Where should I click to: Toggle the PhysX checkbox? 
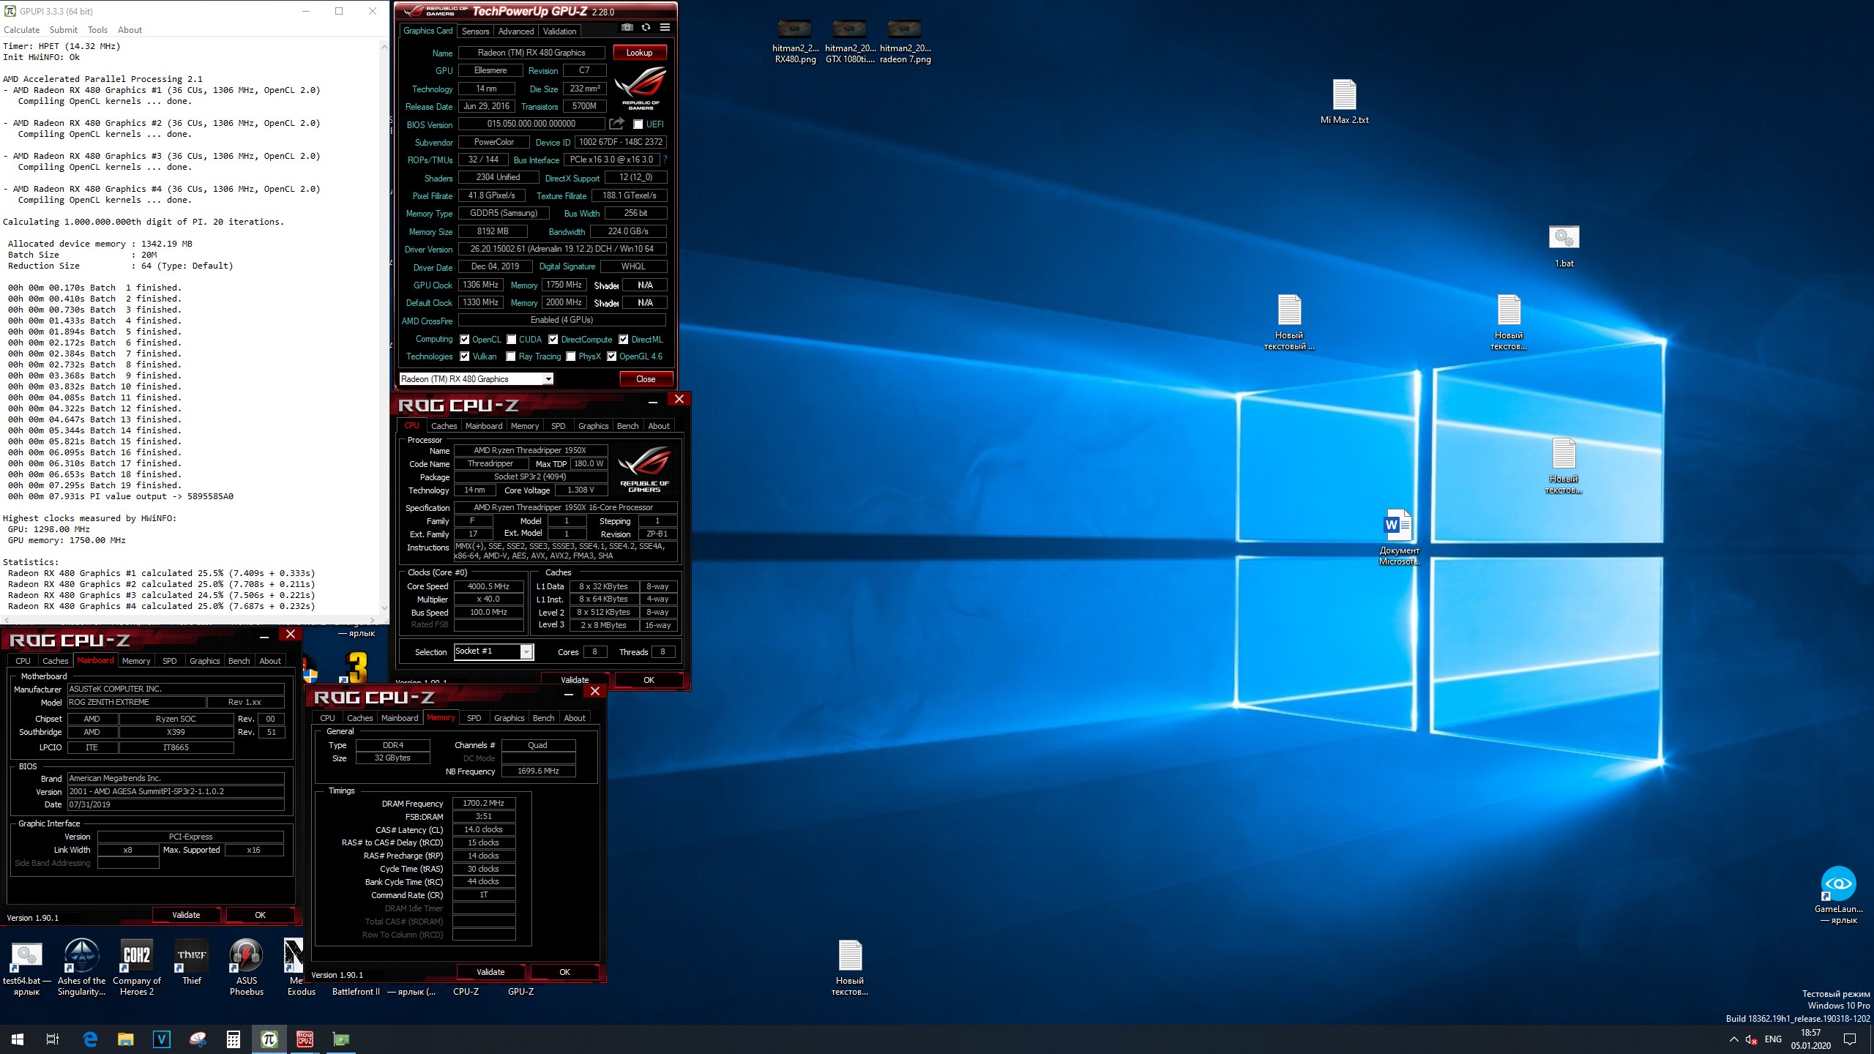[x=571, y=356]
